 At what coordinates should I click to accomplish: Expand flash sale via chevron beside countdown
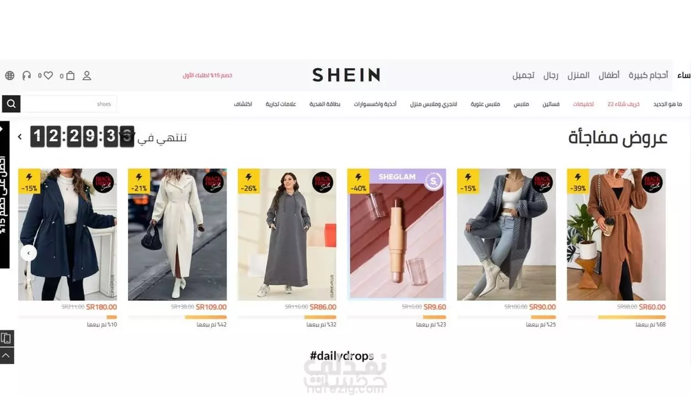(x=20, y=136)
